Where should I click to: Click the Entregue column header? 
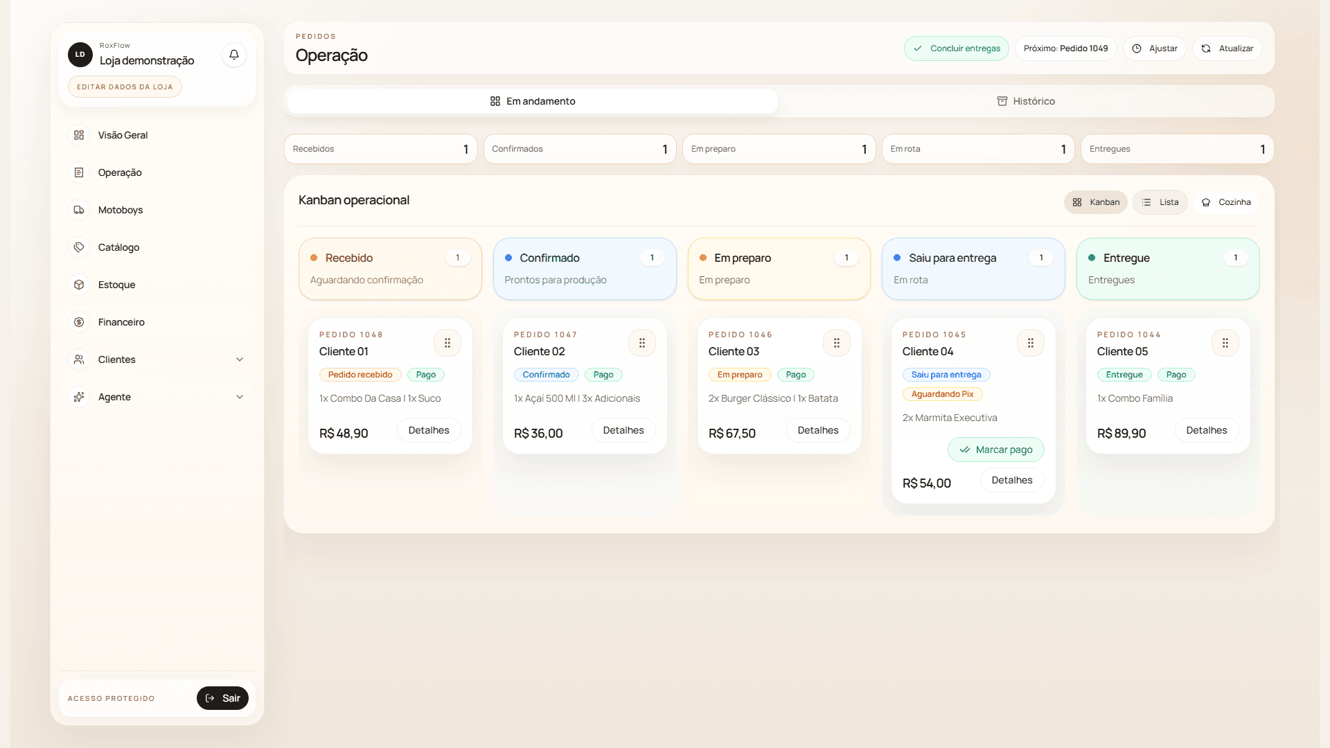(1168, 269)
